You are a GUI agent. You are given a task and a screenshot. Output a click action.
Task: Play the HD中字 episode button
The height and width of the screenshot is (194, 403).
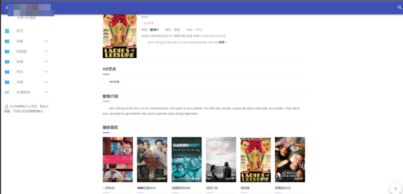[x=114, y=82]
